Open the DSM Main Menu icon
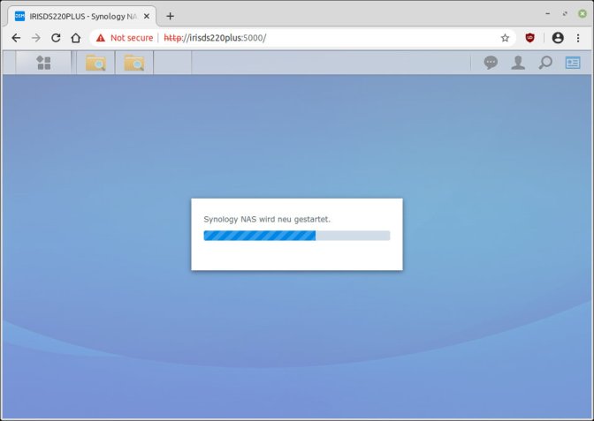 [43, 63]
